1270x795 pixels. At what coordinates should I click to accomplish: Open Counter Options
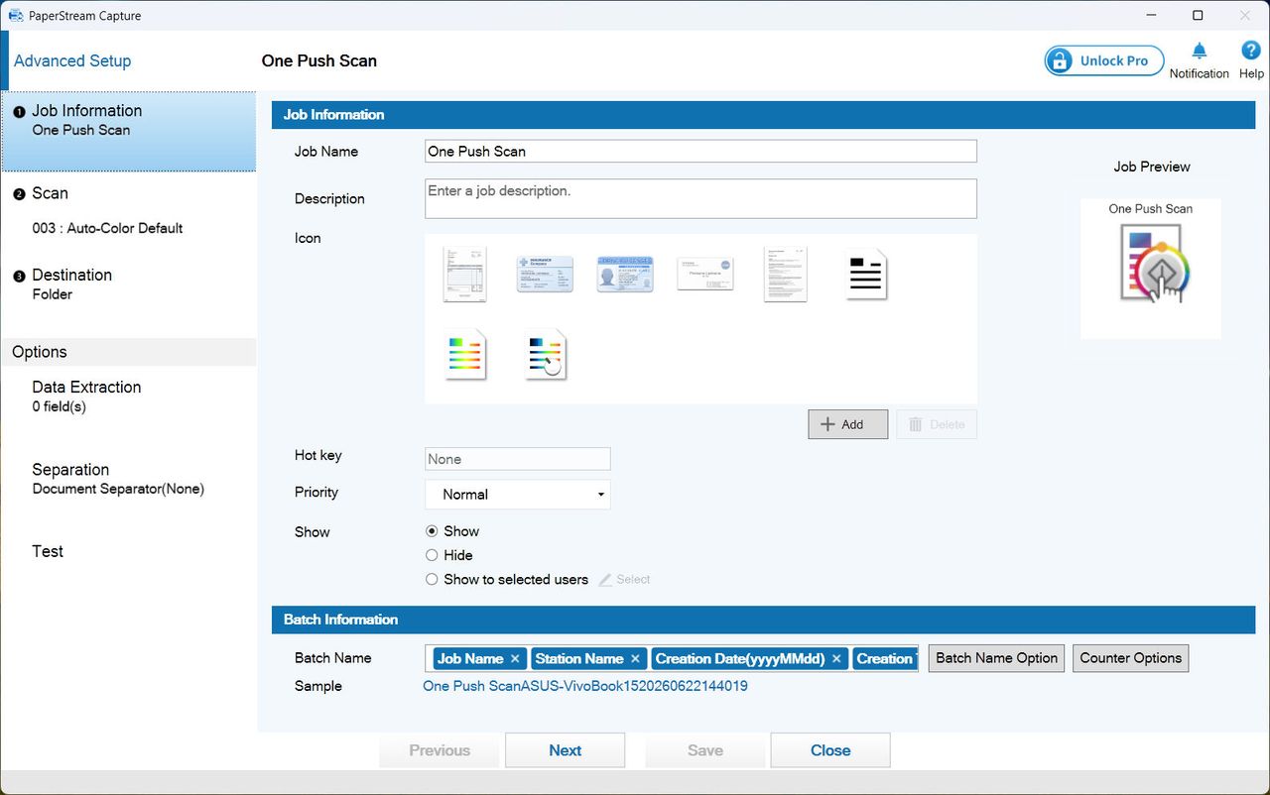pyautogui.click(x=1130, y=658)
